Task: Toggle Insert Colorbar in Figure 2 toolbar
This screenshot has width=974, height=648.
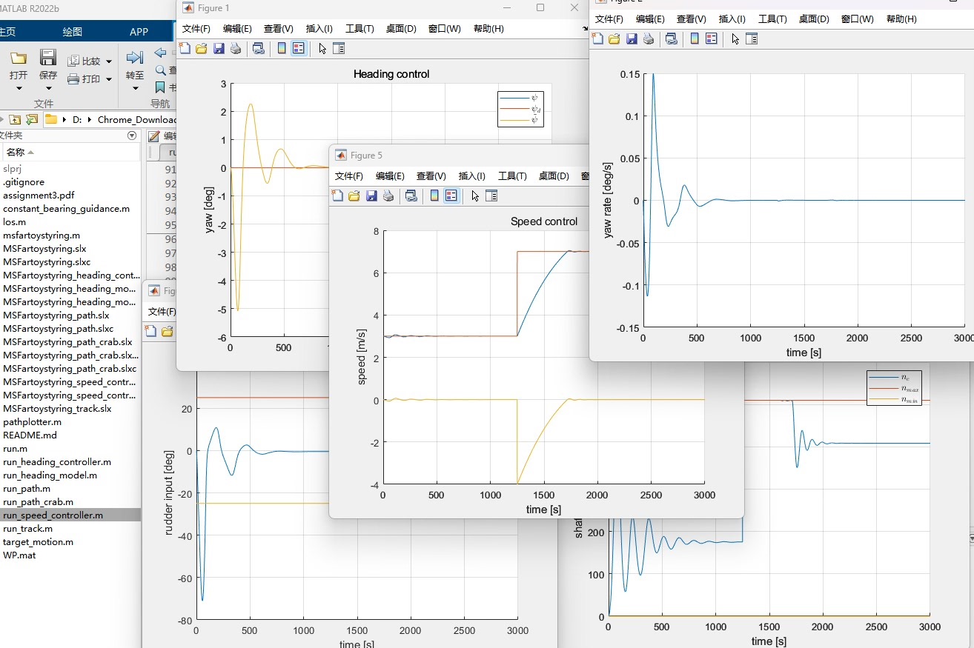Action: point(695,39)
